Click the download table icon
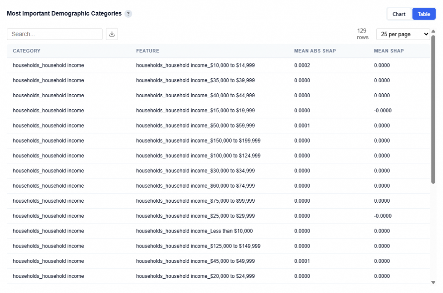The image size is (443, 293). click(112, 34)
